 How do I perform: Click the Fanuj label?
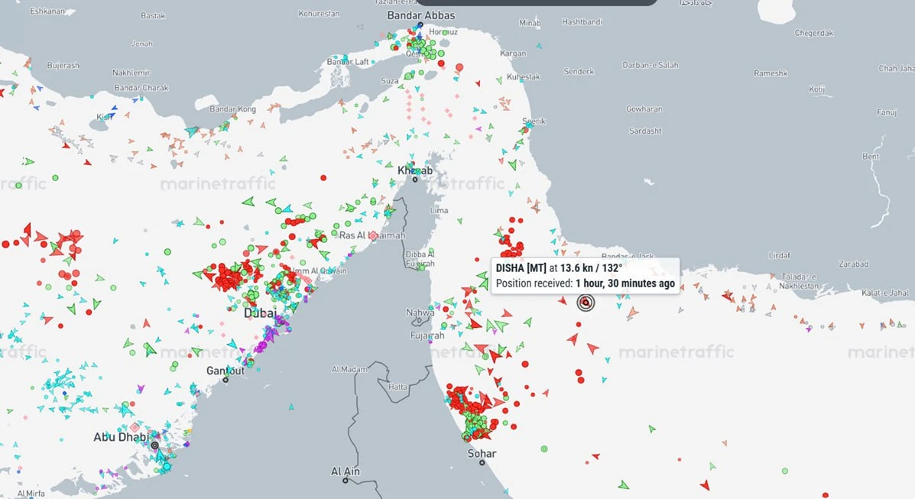pyautogui.click(x=887, y=112)
